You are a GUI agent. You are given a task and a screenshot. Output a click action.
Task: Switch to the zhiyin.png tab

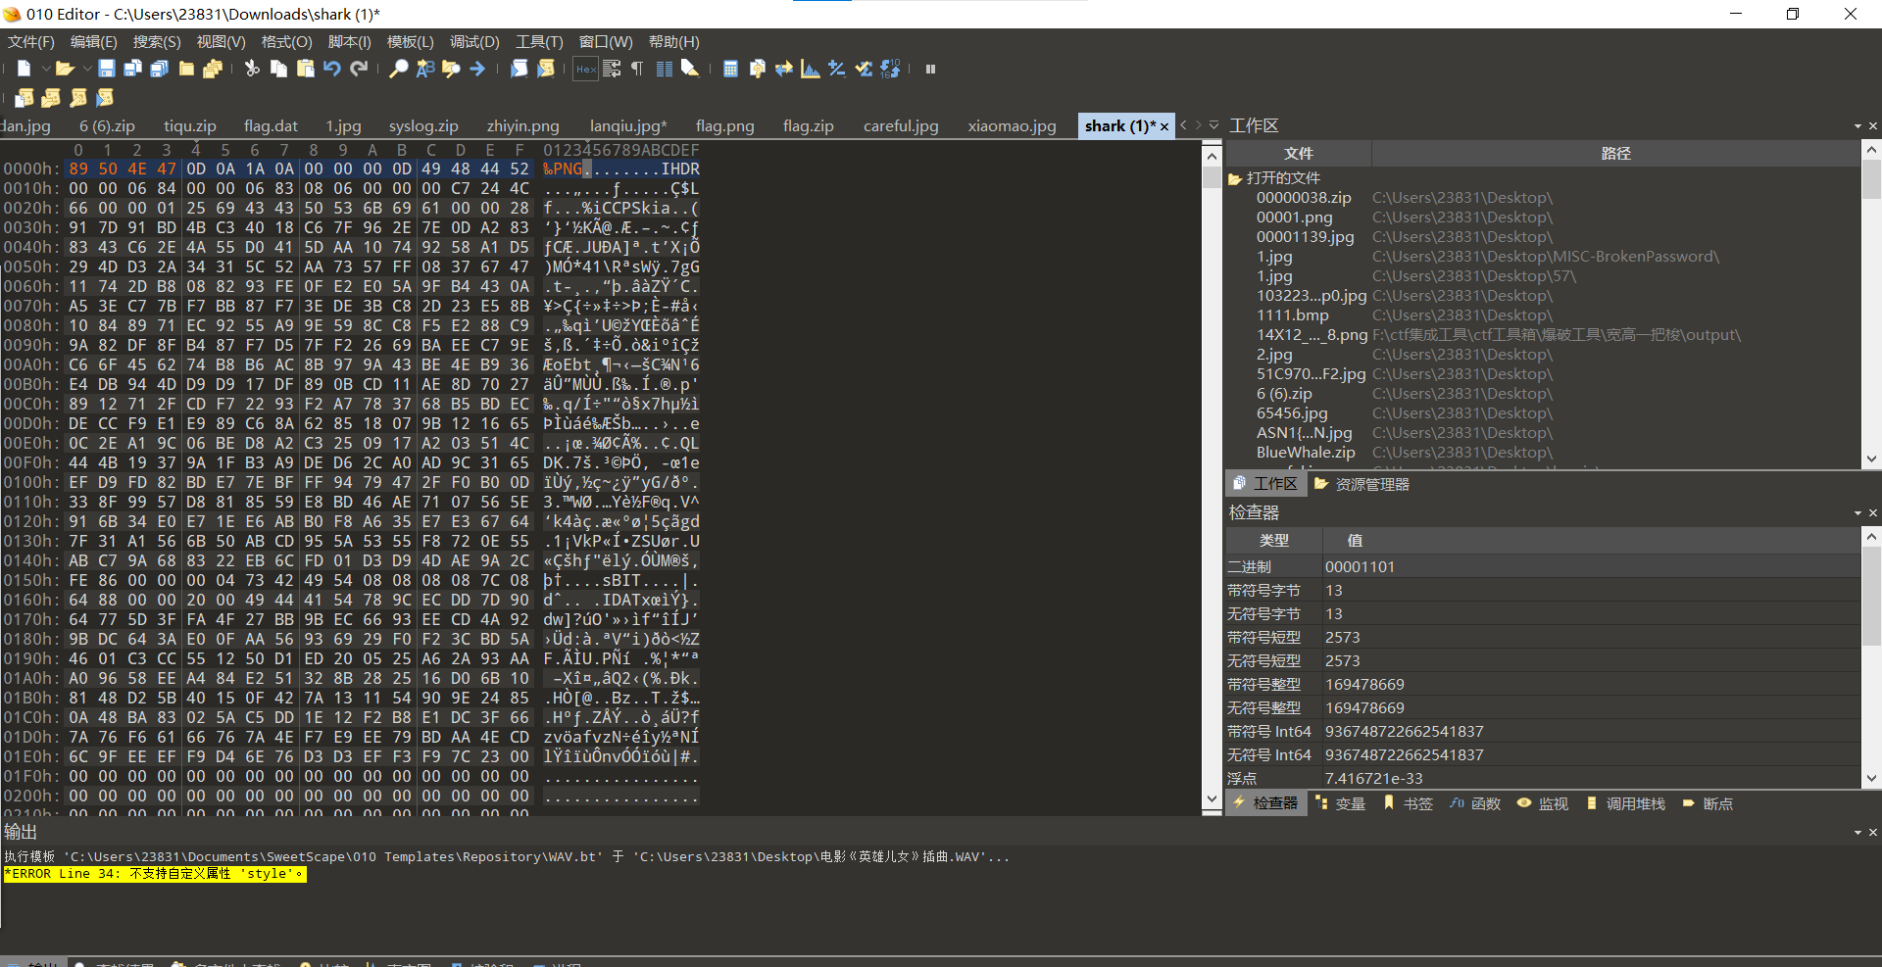pos(522,126)
